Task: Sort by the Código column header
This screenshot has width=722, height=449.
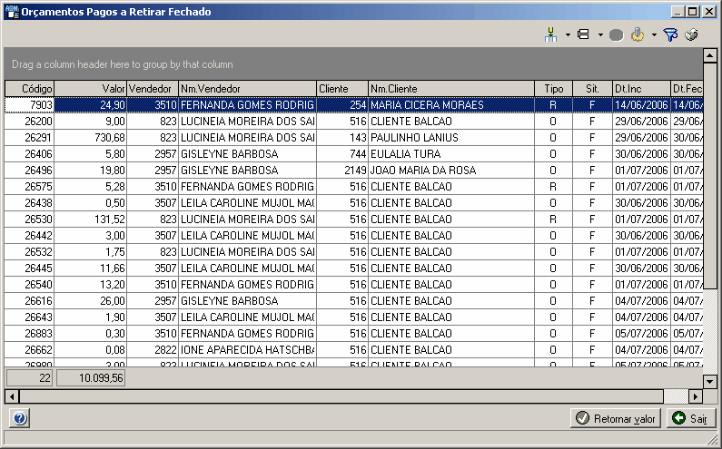Action: tap(29, 89)
